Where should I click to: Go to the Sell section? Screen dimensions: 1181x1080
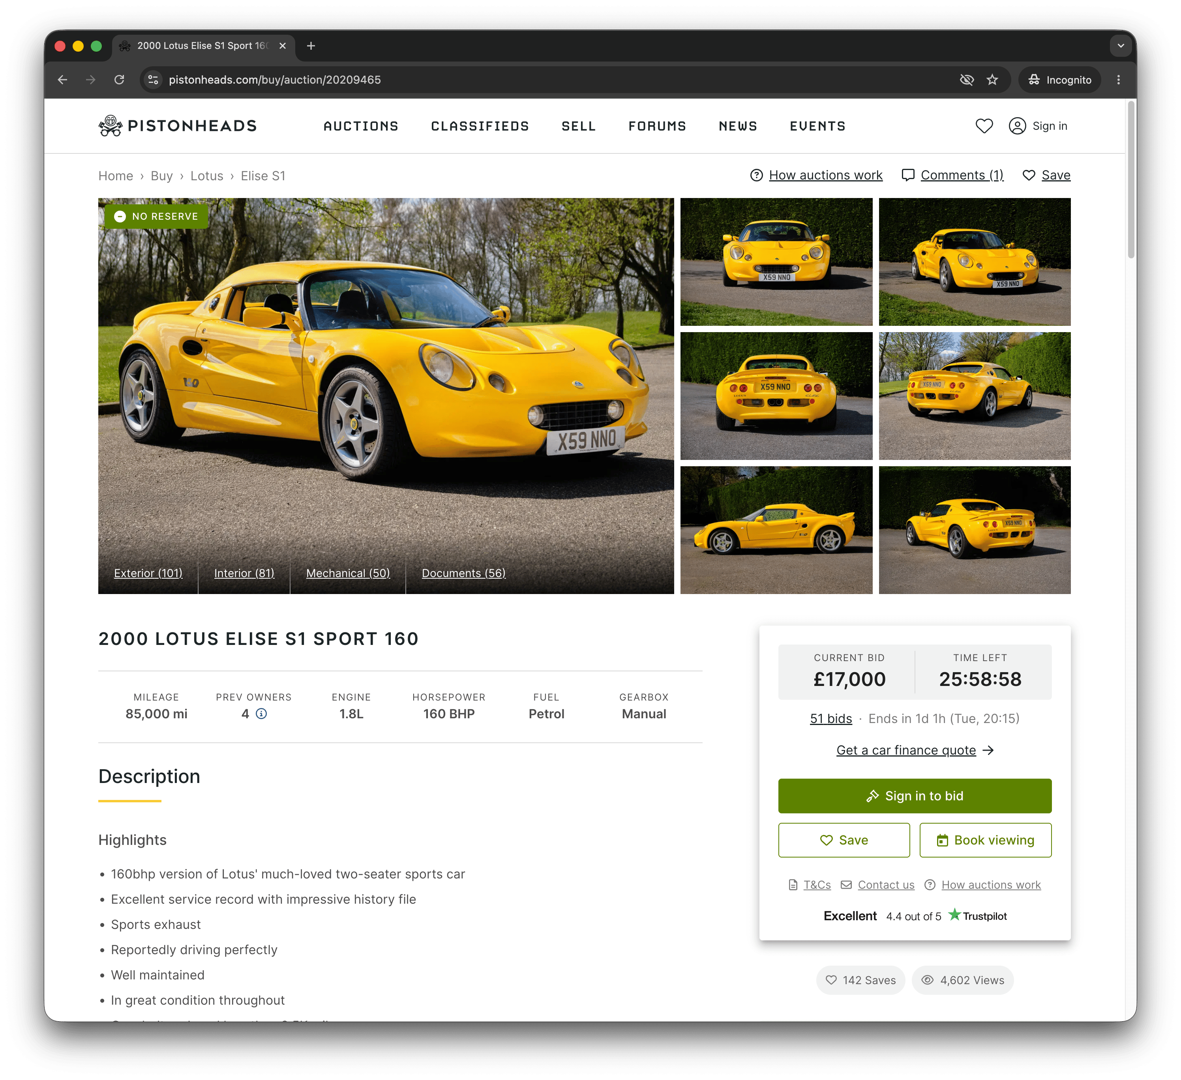tap(578, 126)
